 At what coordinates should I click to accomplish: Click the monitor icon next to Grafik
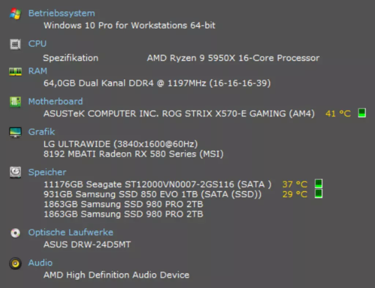click(15, 132)
